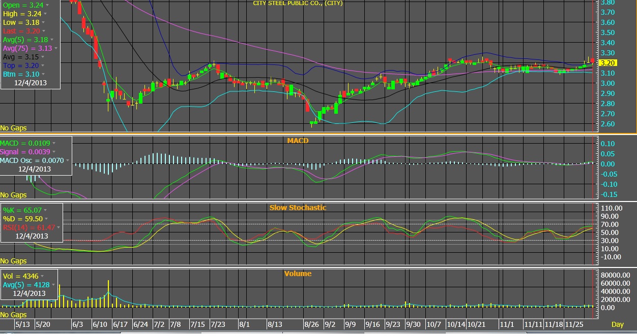Expand the arrow beside Avg = 3.15
The image size is (637, 336).
tap(42, 57)
